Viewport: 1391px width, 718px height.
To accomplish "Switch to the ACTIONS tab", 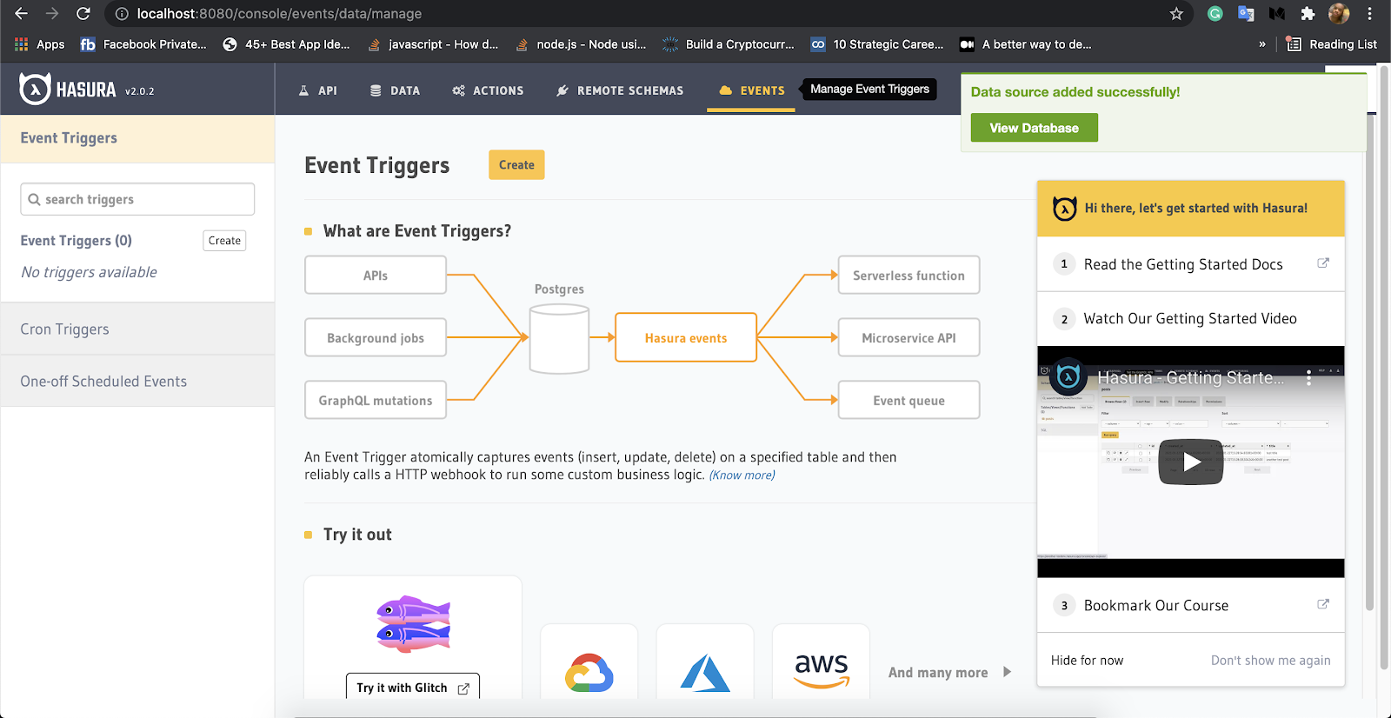I will click(488, 90).
